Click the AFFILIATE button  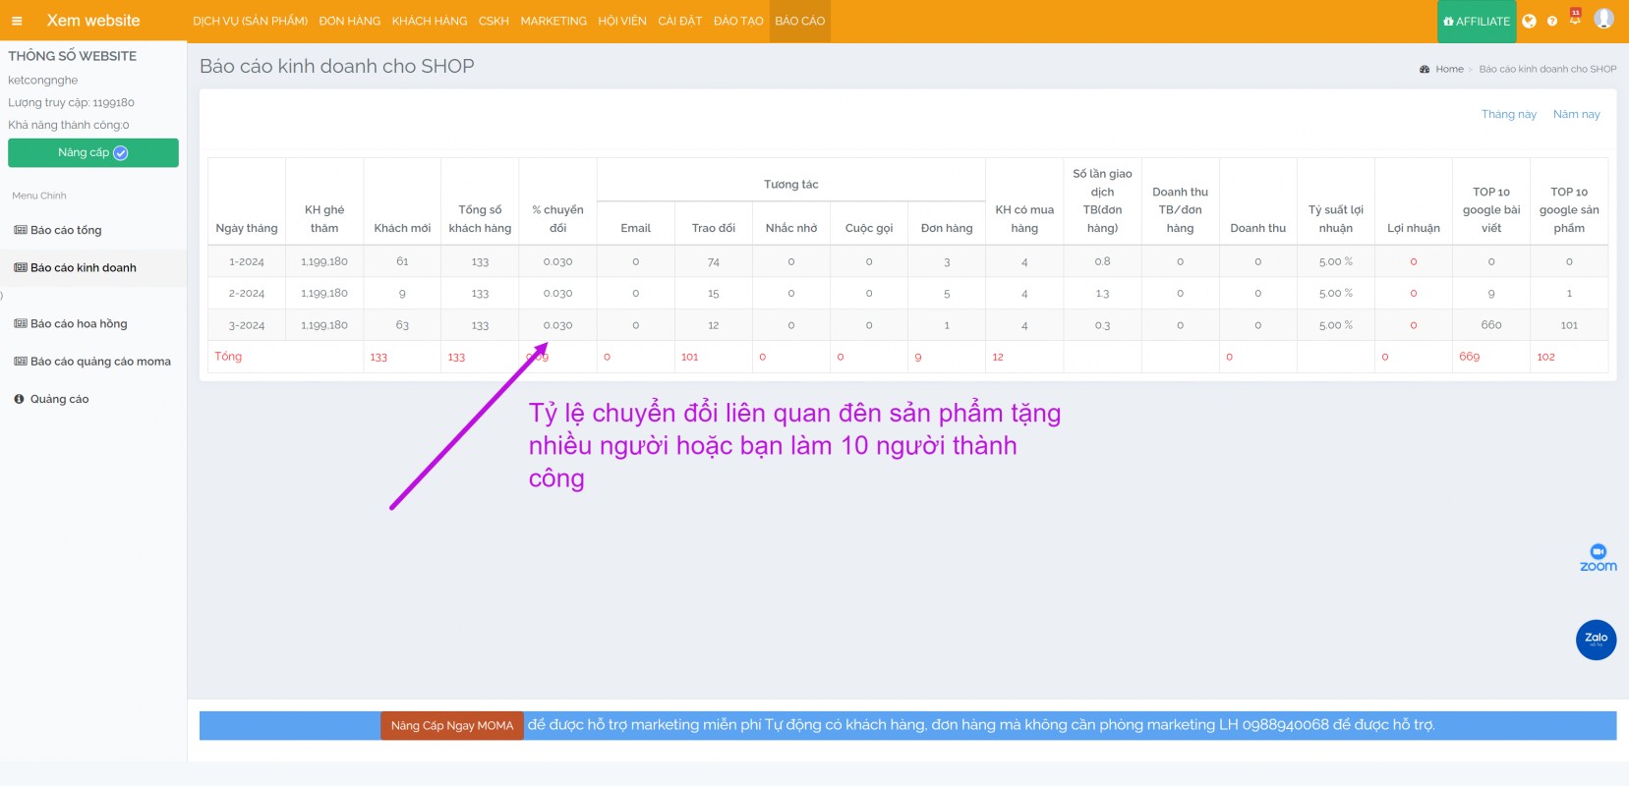pos(1476,21)
